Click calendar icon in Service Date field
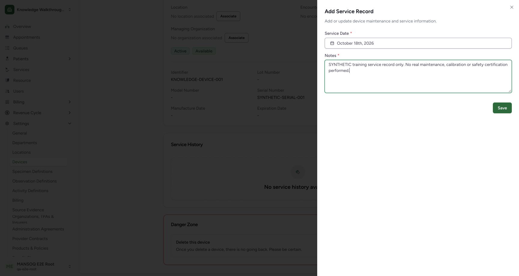This screenshot has width=519, height=276. pyautogui.click(x=332, y=43)
